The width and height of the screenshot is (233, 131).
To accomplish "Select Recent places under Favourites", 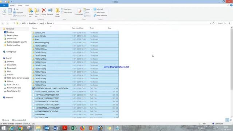I will [x=13, y=36].
